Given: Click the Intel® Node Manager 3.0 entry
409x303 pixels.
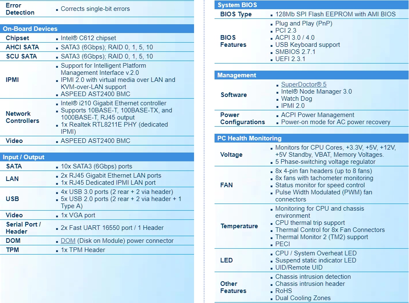Looking at the screenshot, I should point(316,92).
